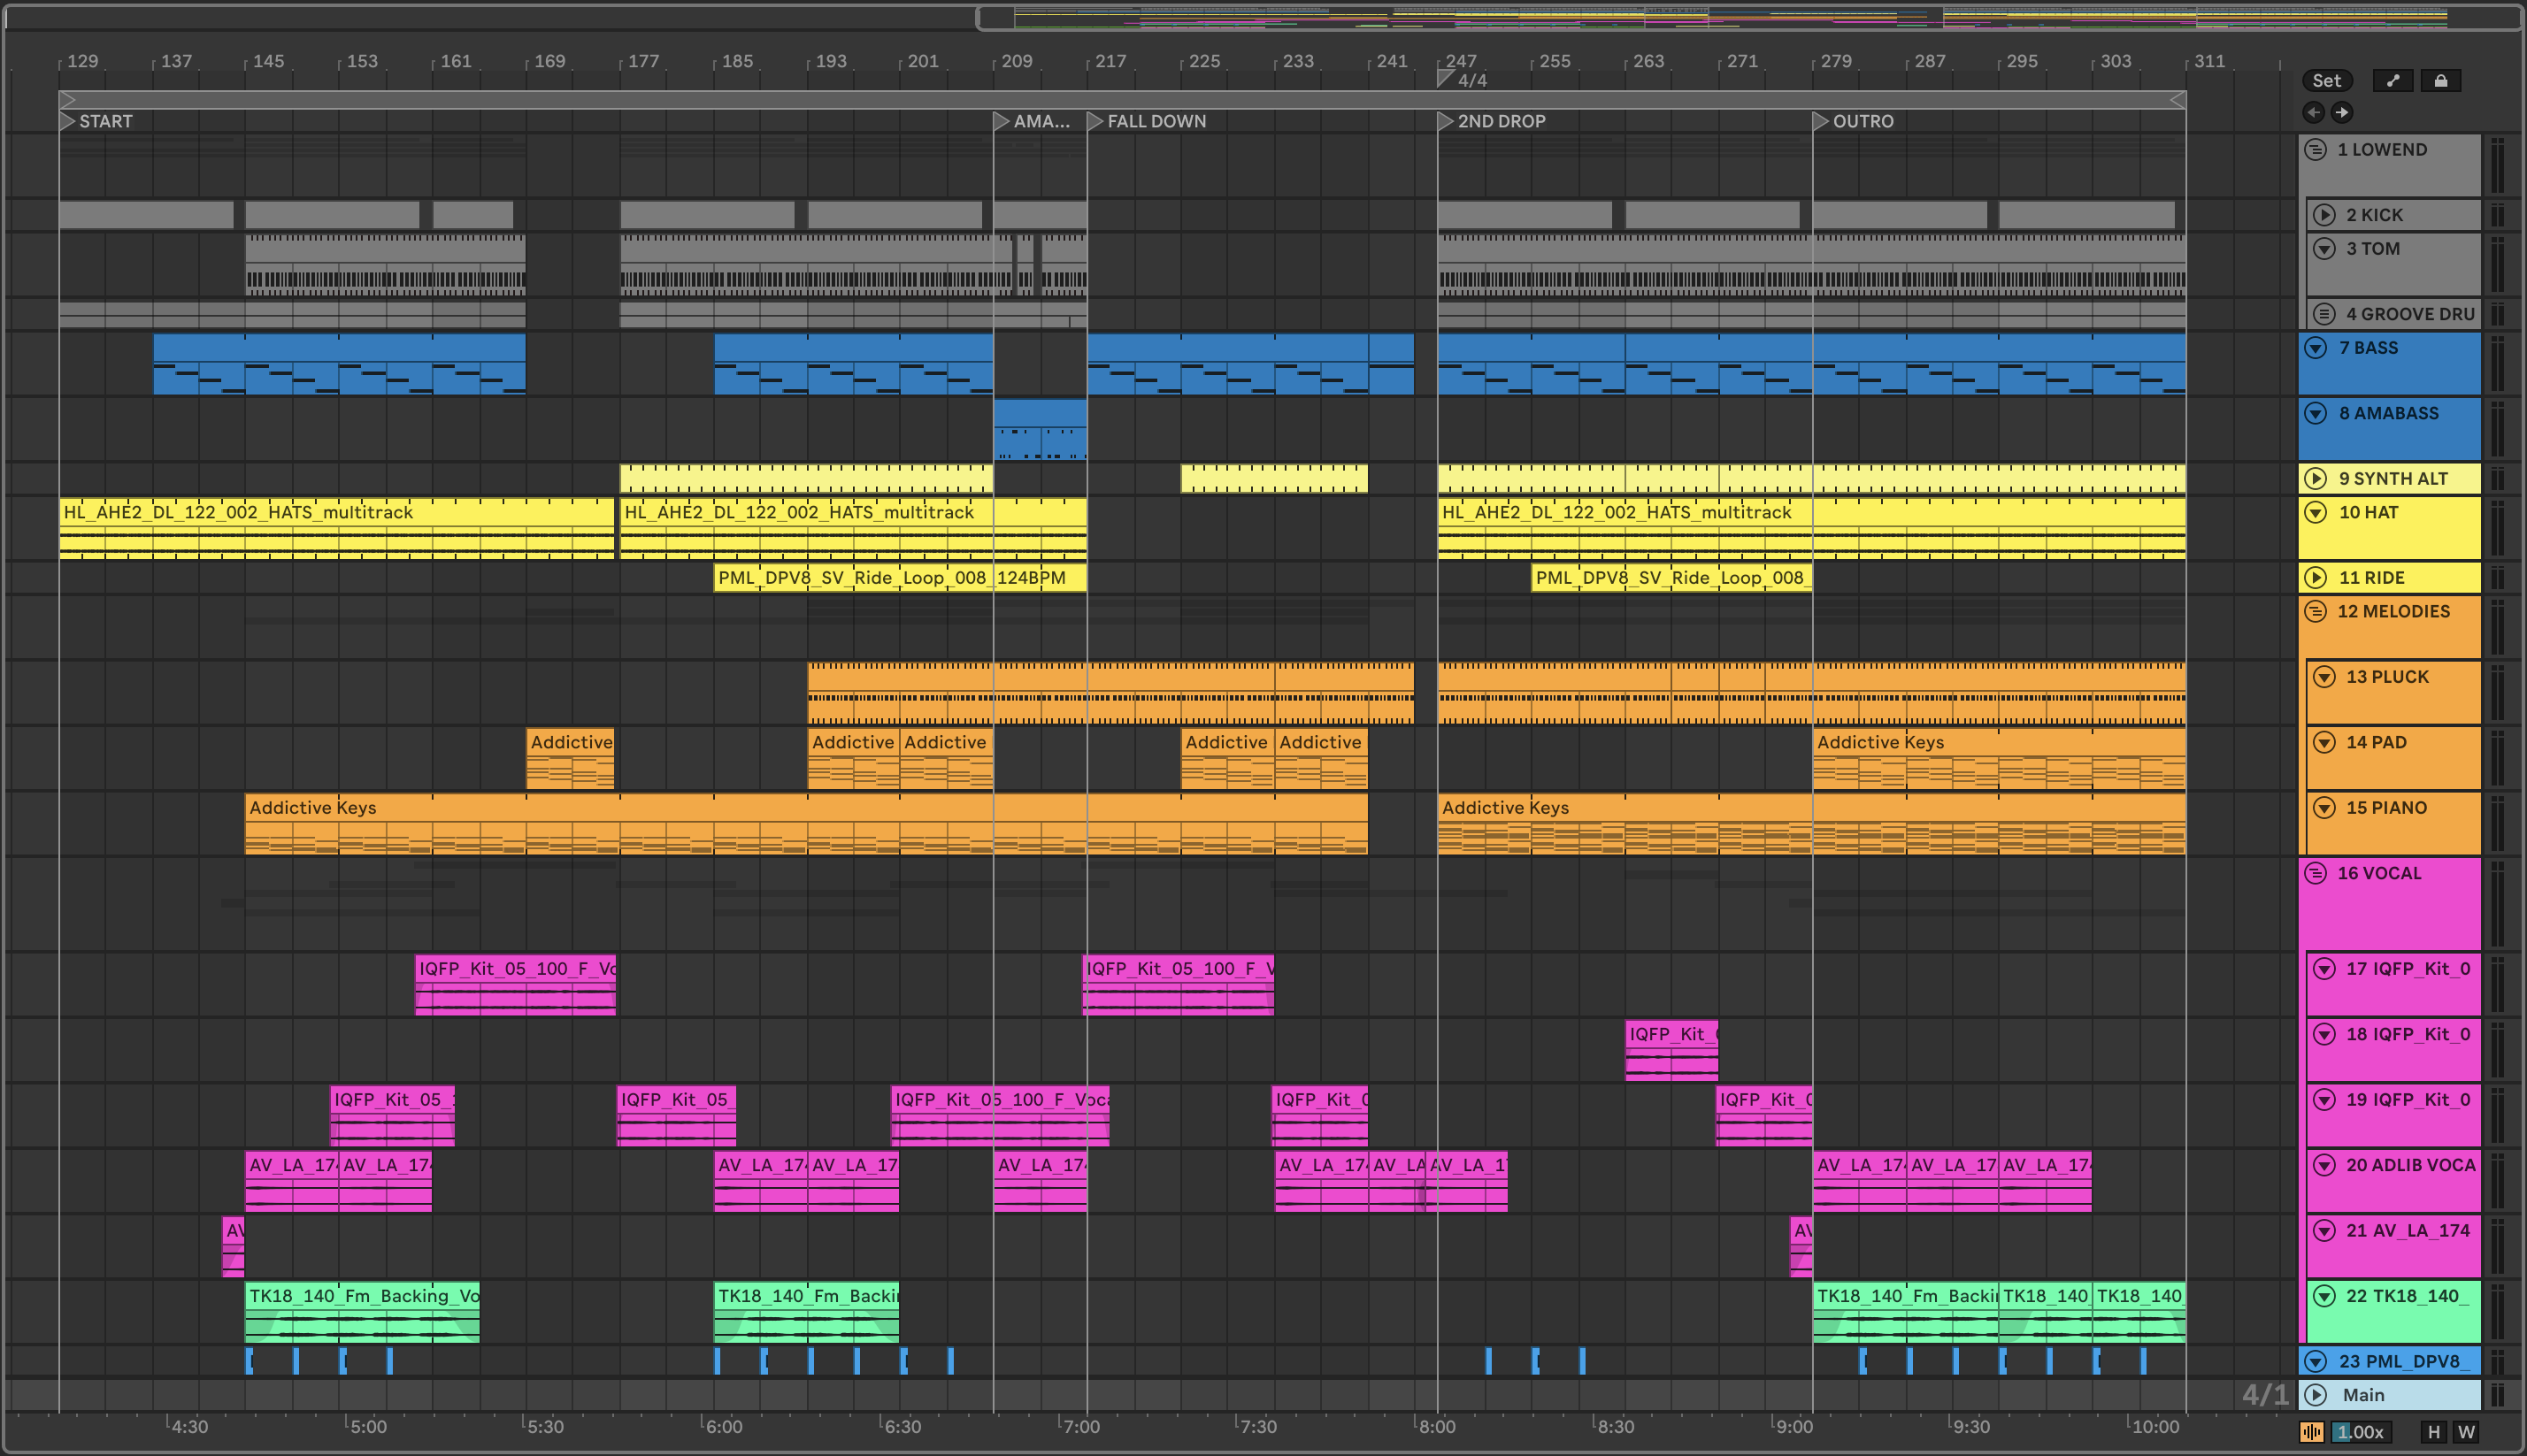The height and width of the screenshot is (1456, 2527).
Task: Click the orange waveform icon at bottom right
Action: [2312, 1432]
